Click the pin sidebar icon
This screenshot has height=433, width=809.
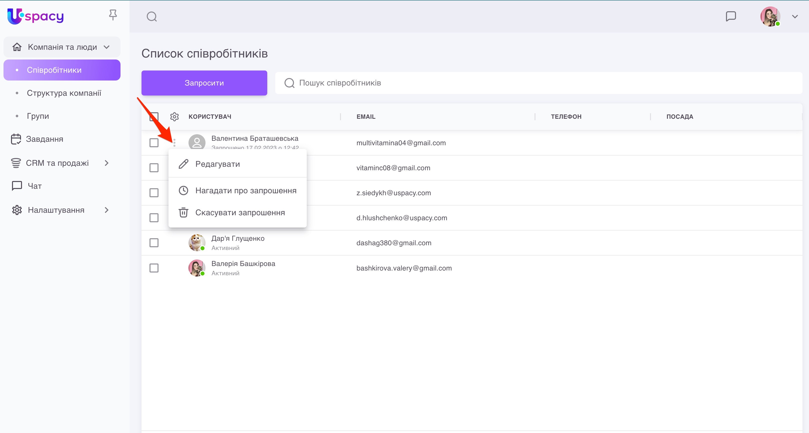(x=113, y=15)
